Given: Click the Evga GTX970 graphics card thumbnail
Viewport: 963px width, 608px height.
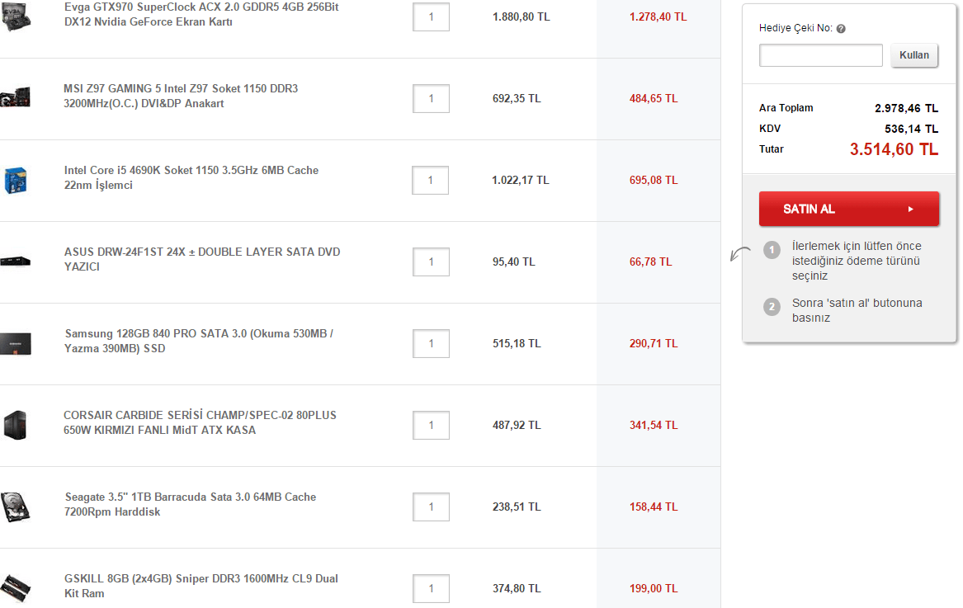Looking at the screenshot, I should click(x=15, y=18).
